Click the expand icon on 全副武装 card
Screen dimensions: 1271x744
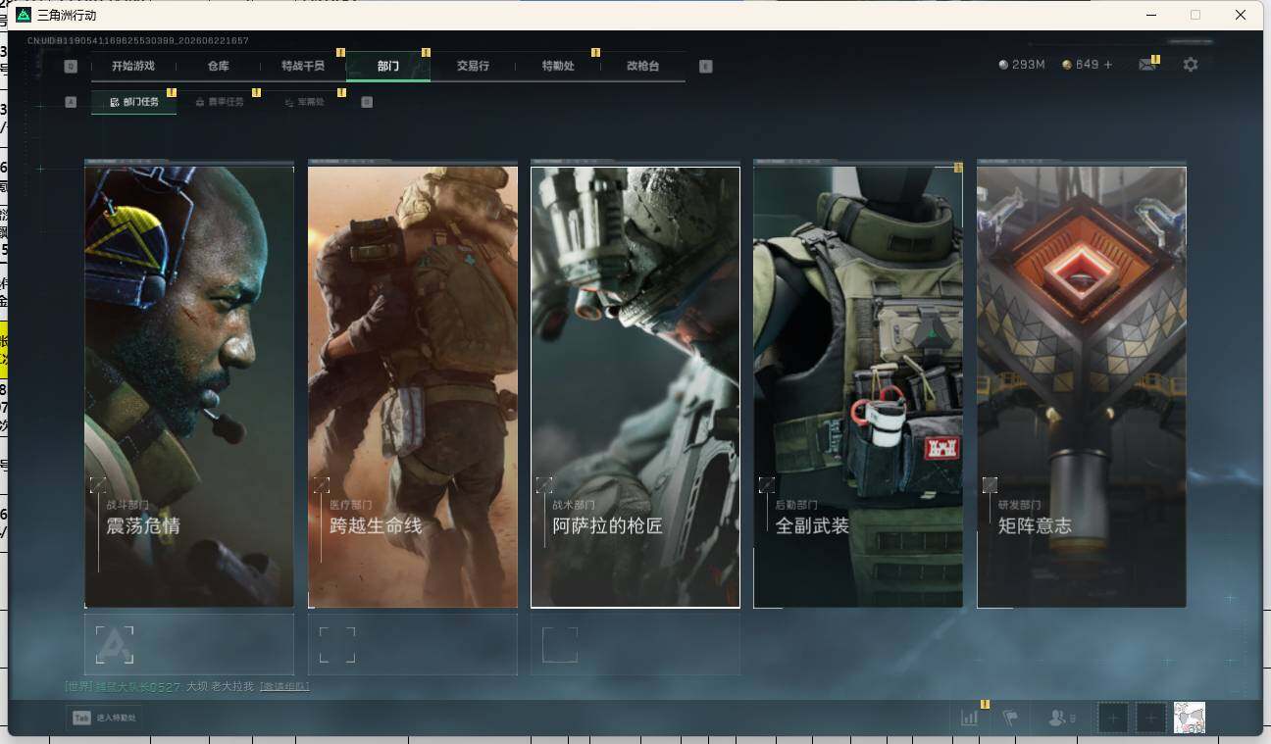click(x=767, y=485)
